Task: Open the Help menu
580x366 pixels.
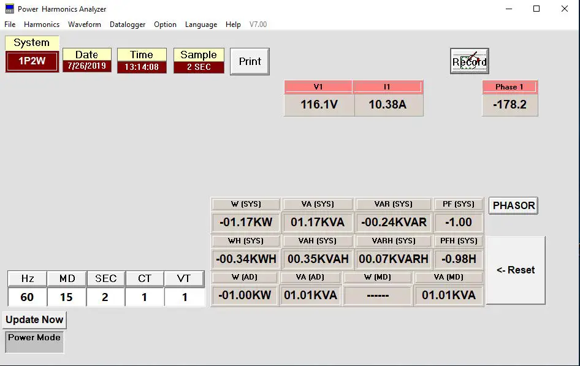Action: 233,25
